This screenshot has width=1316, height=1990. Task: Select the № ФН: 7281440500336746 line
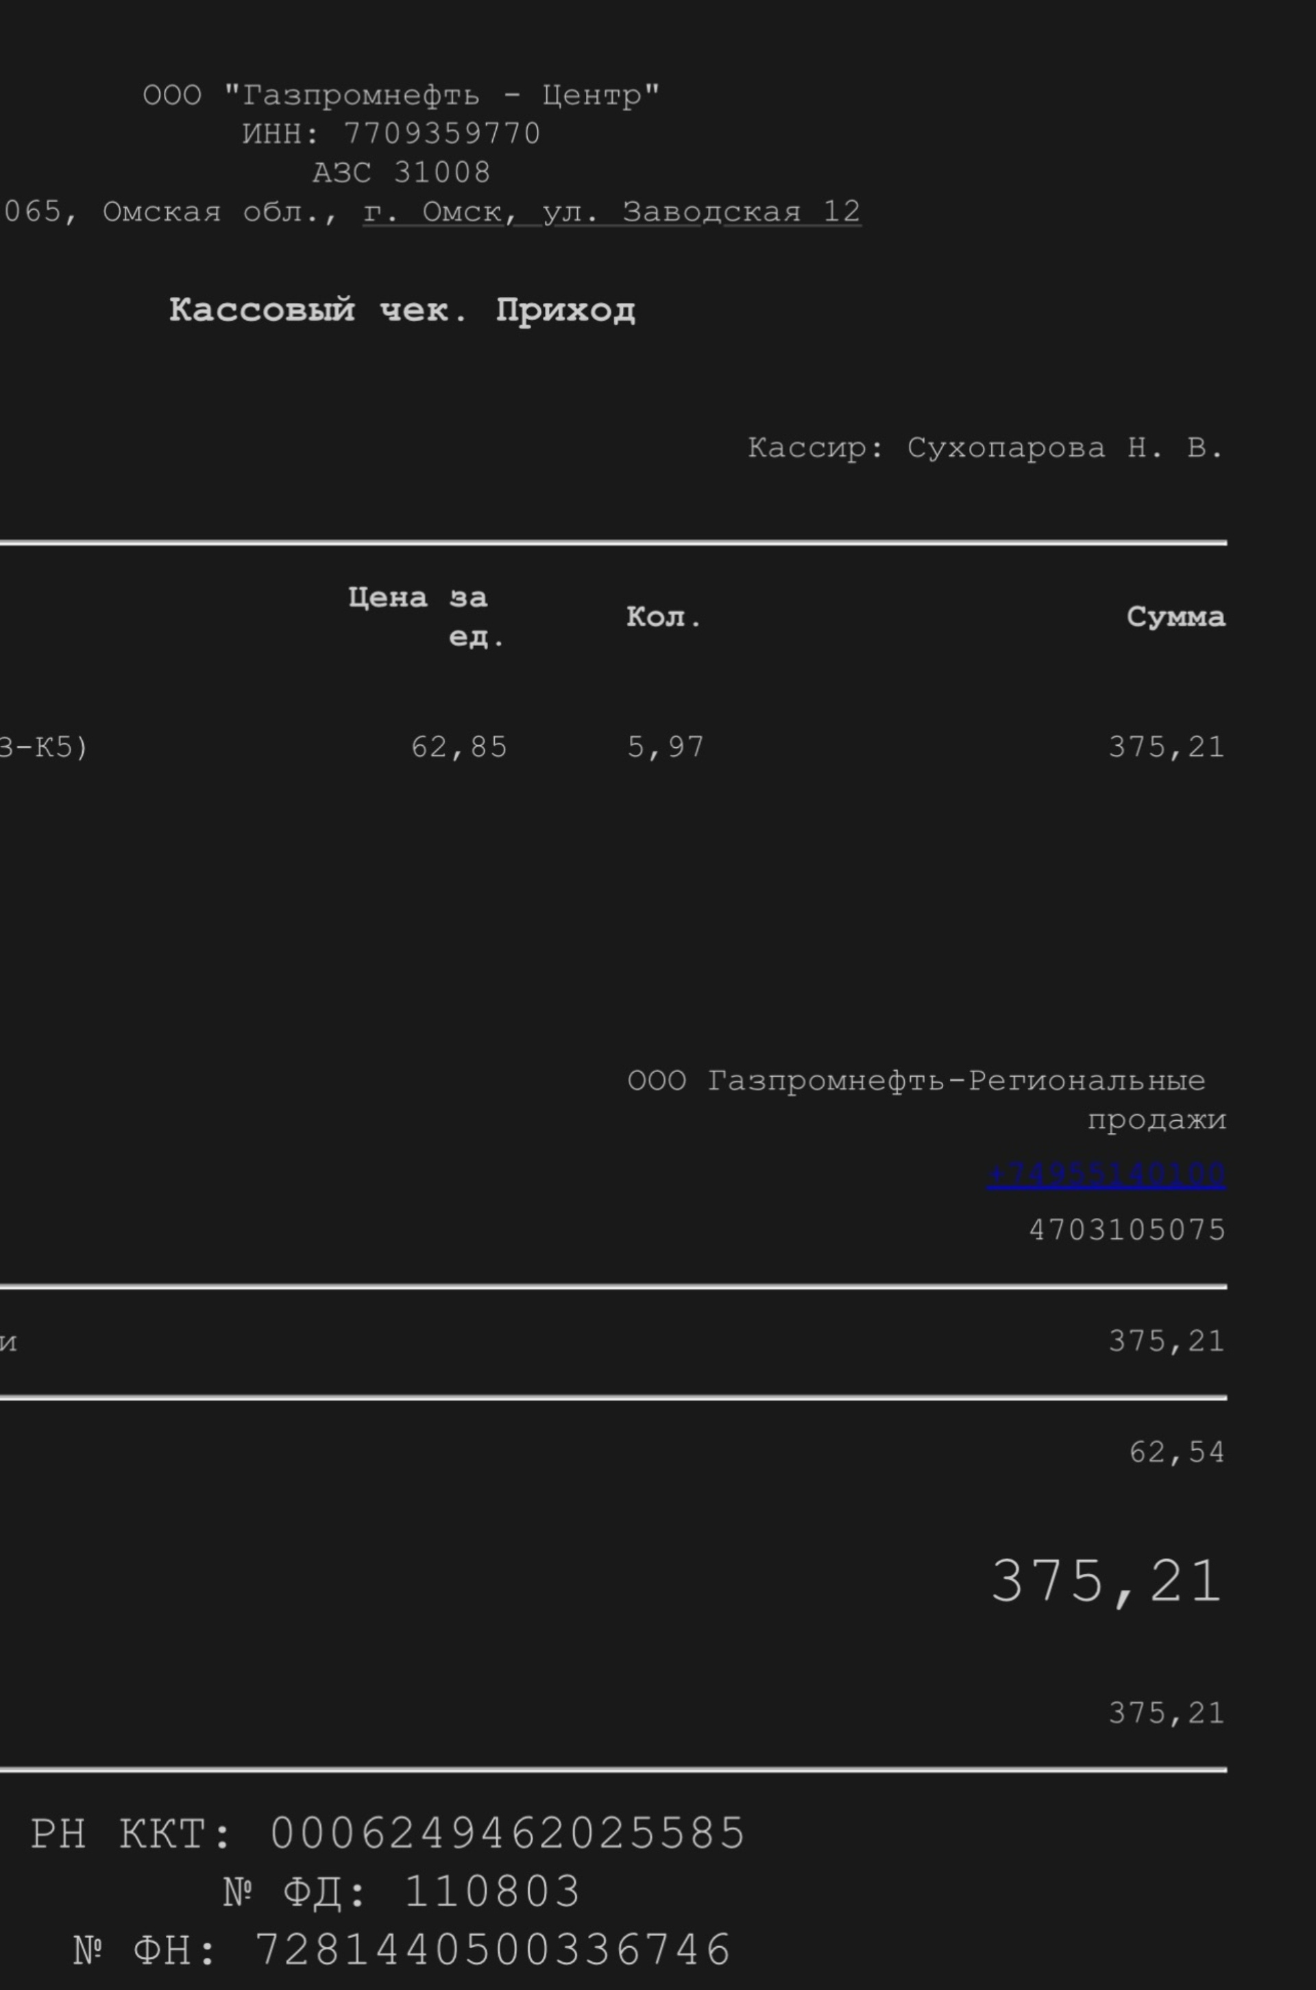click(402, 1950)
